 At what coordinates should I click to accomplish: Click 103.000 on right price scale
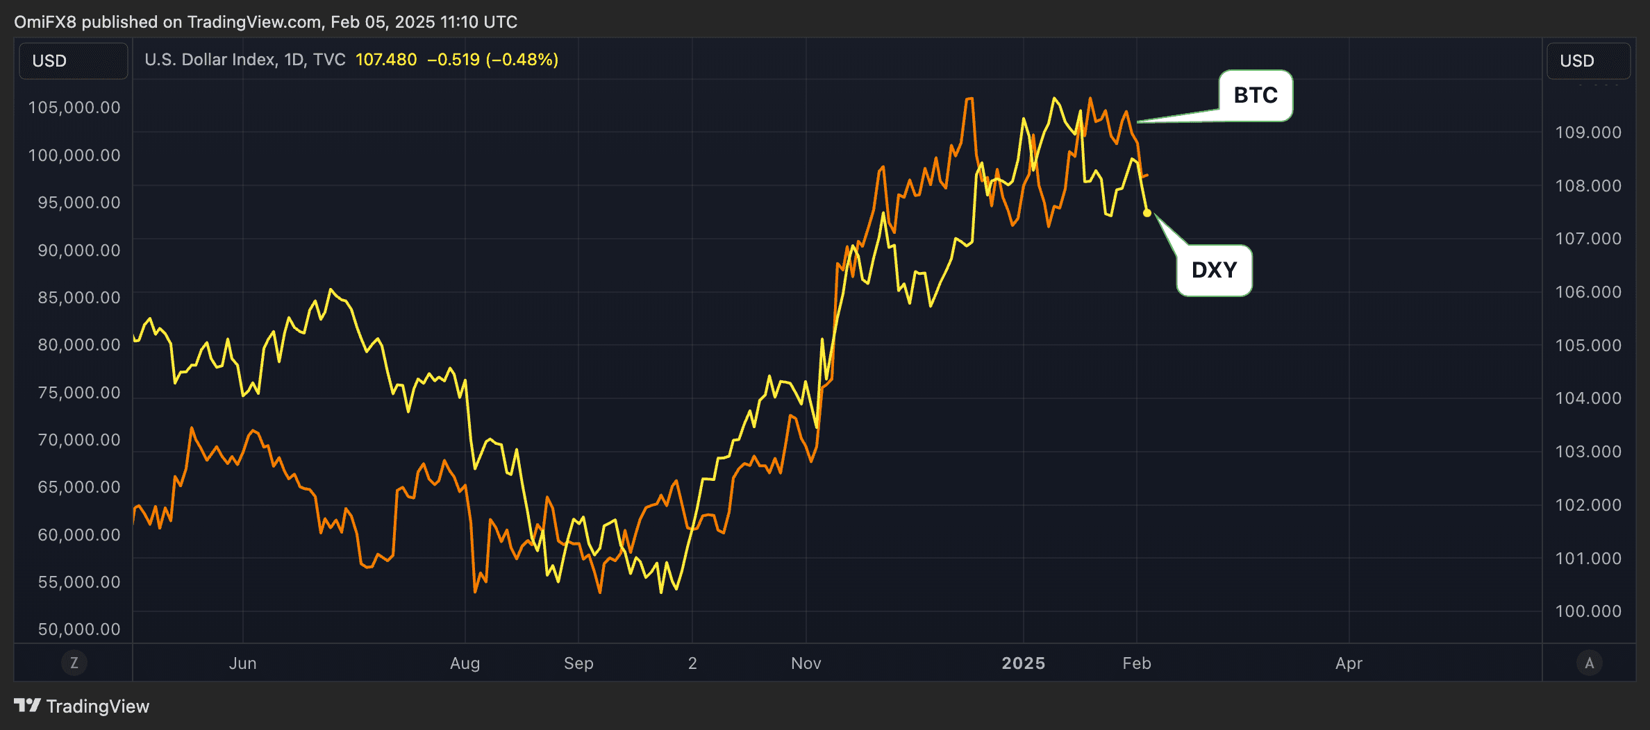pyautogui.click(x=1588, y=452)
